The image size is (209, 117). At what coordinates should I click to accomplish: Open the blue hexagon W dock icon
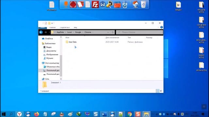pyautogui.click(x=103, y=5)
